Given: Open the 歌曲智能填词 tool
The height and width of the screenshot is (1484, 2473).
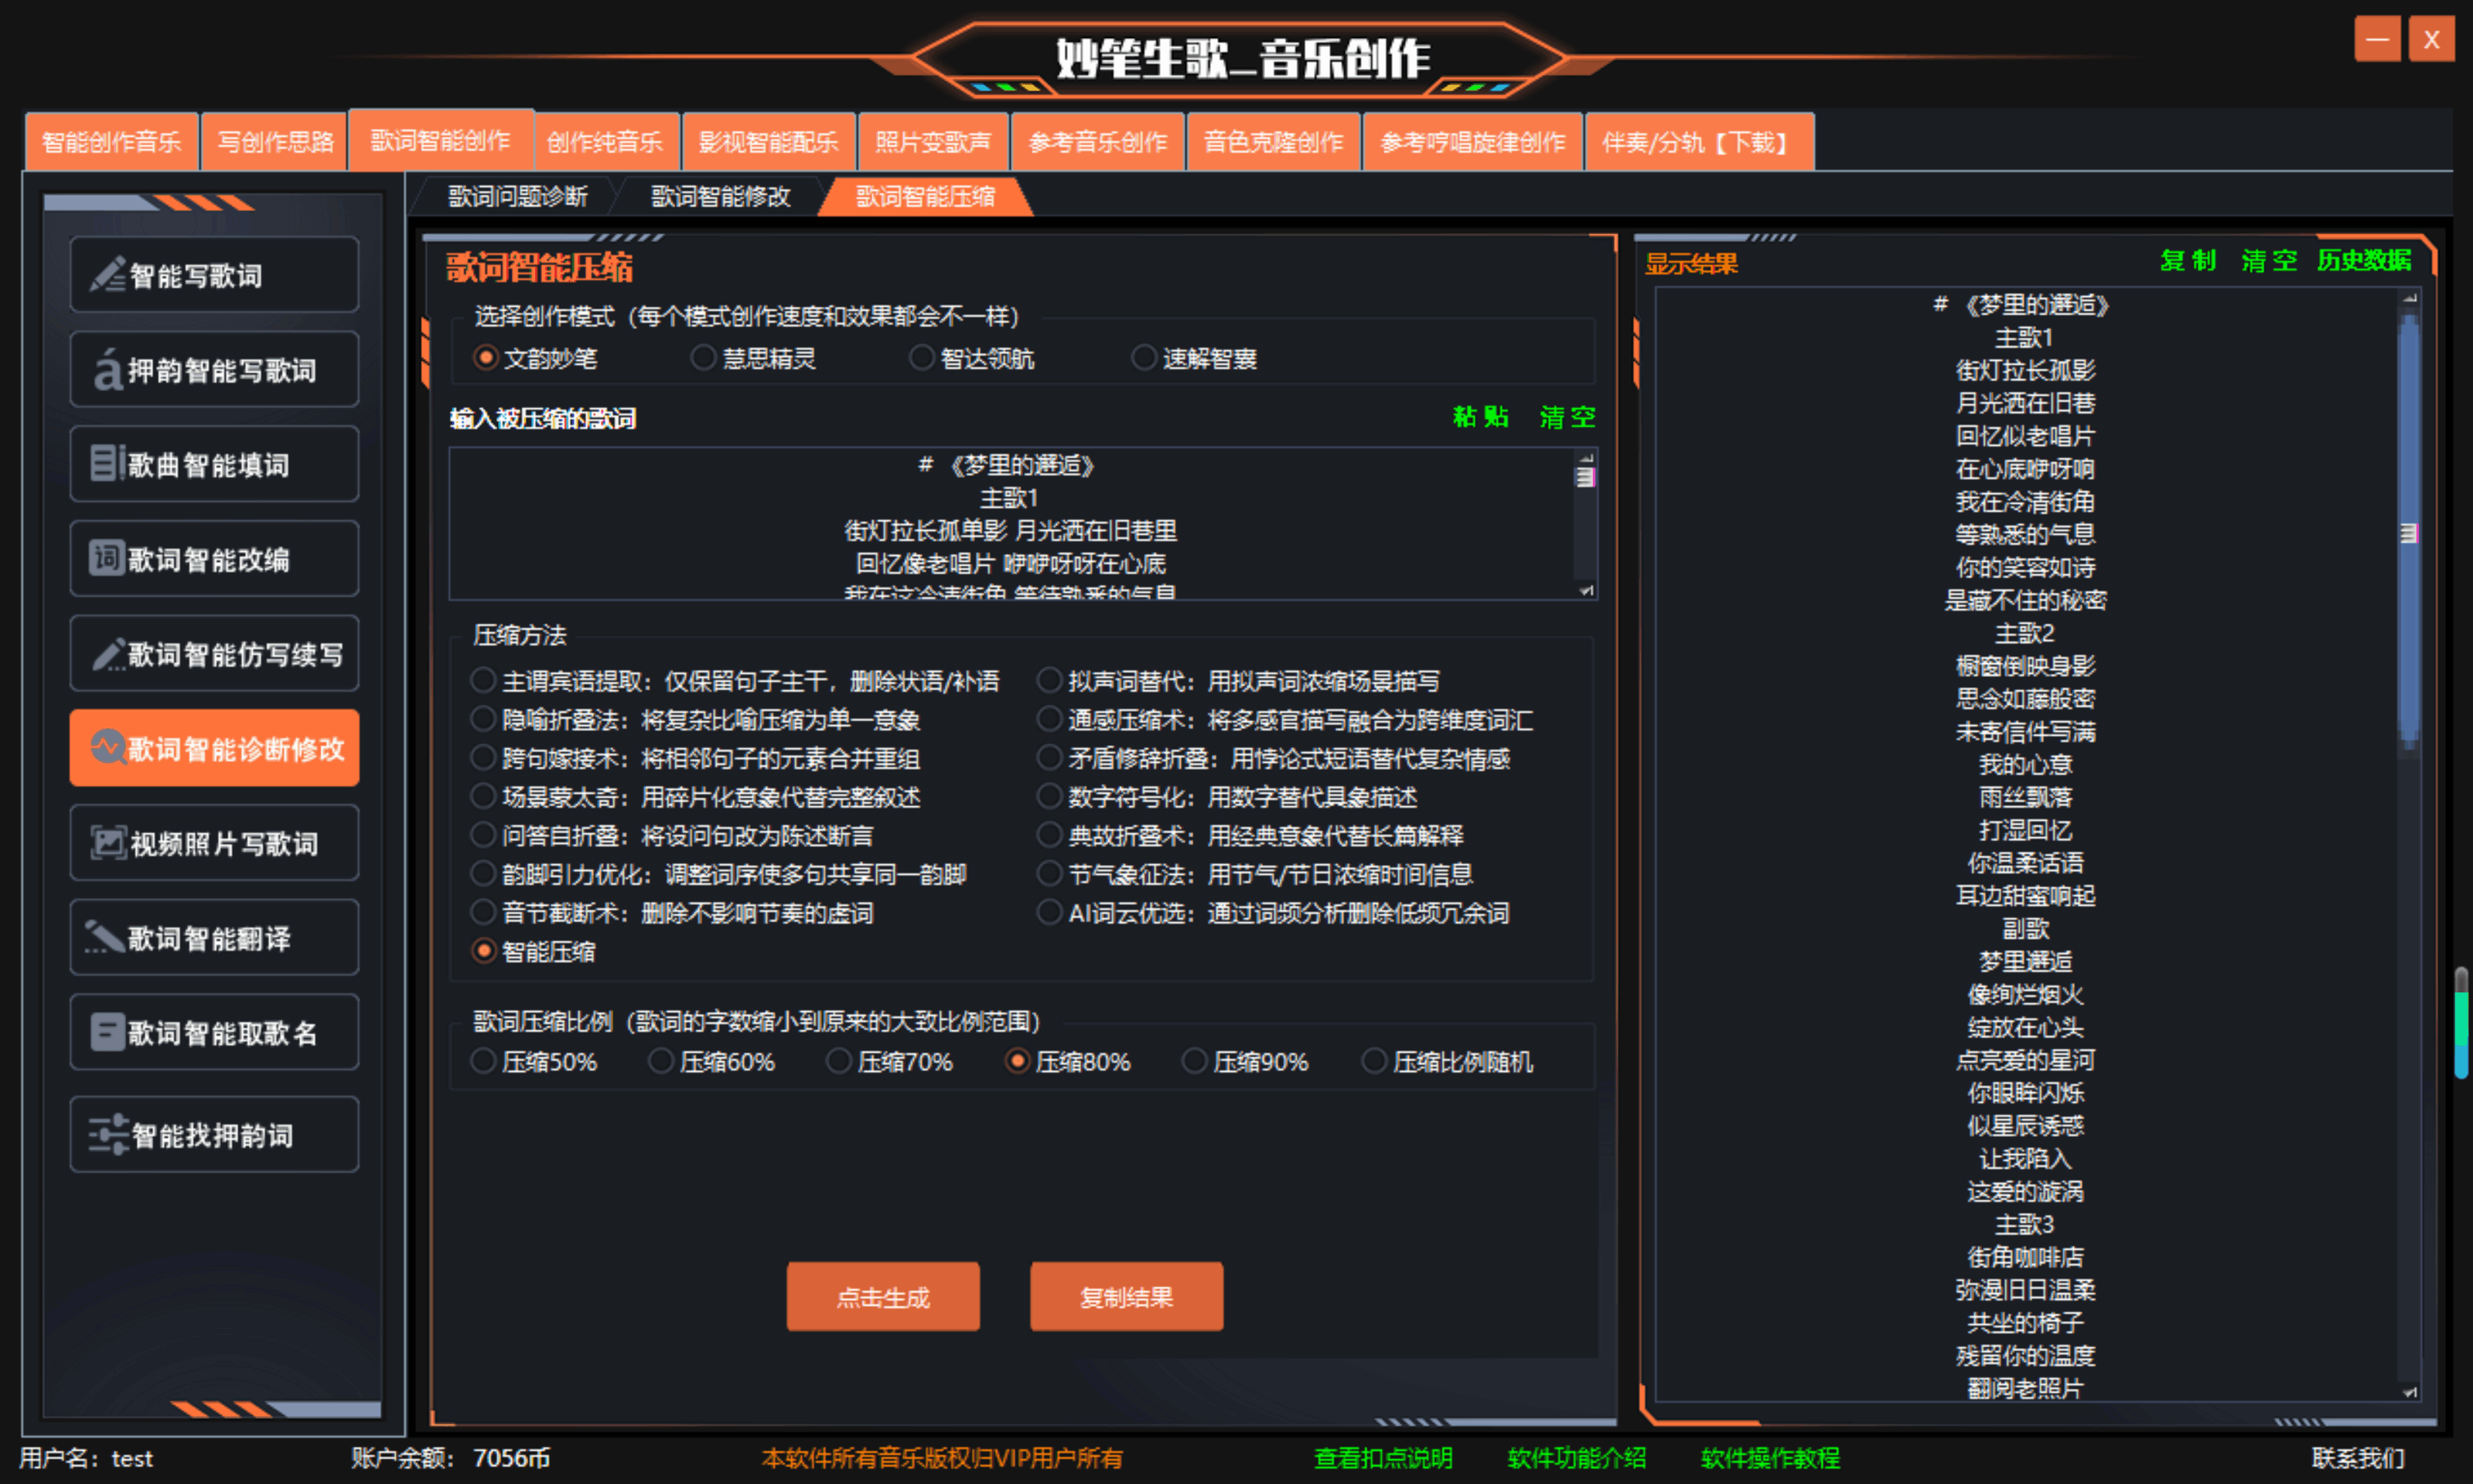Looking at the screenshot, I should point(213,463).
